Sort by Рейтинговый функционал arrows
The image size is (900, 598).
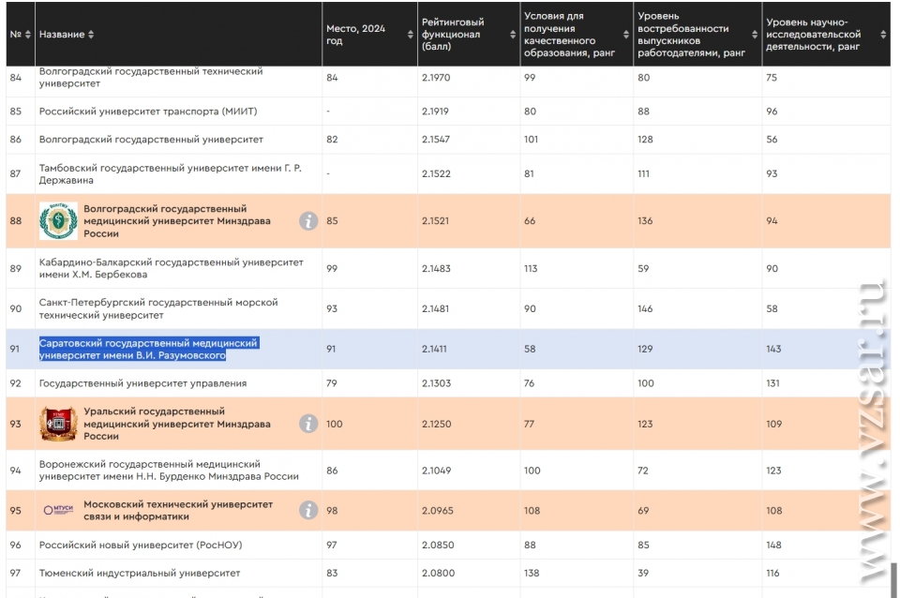(x=513, y=35)
